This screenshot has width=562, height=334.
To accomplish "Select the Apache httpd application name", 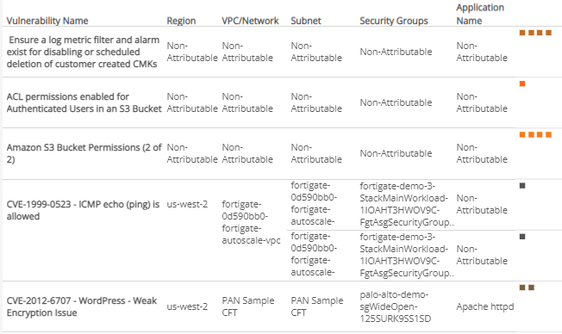I will pos(485,306).
